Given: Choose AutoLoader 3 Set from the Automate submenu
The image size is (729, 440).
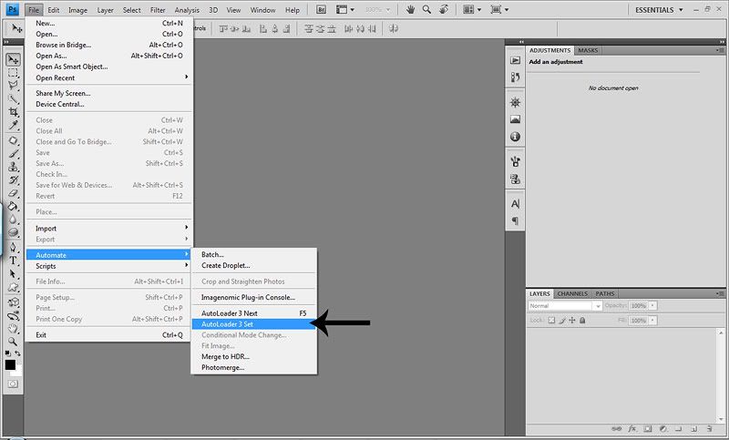Looking at the screenshot, I should point(228,323).
